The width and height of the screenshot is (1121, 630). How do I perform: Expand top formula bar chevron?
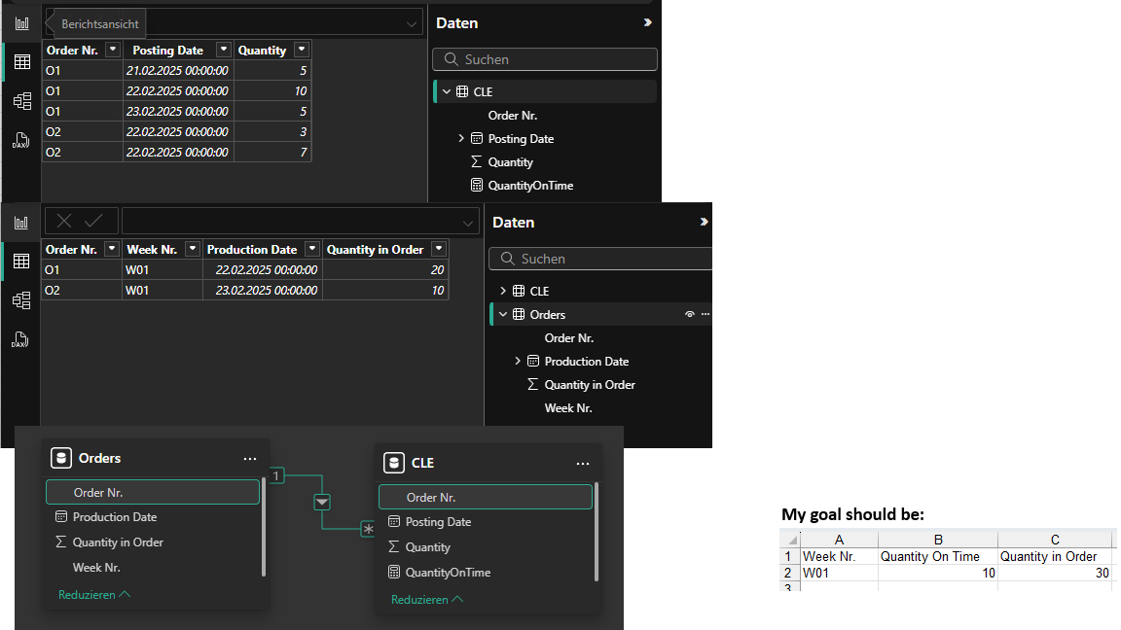[412, 23]
